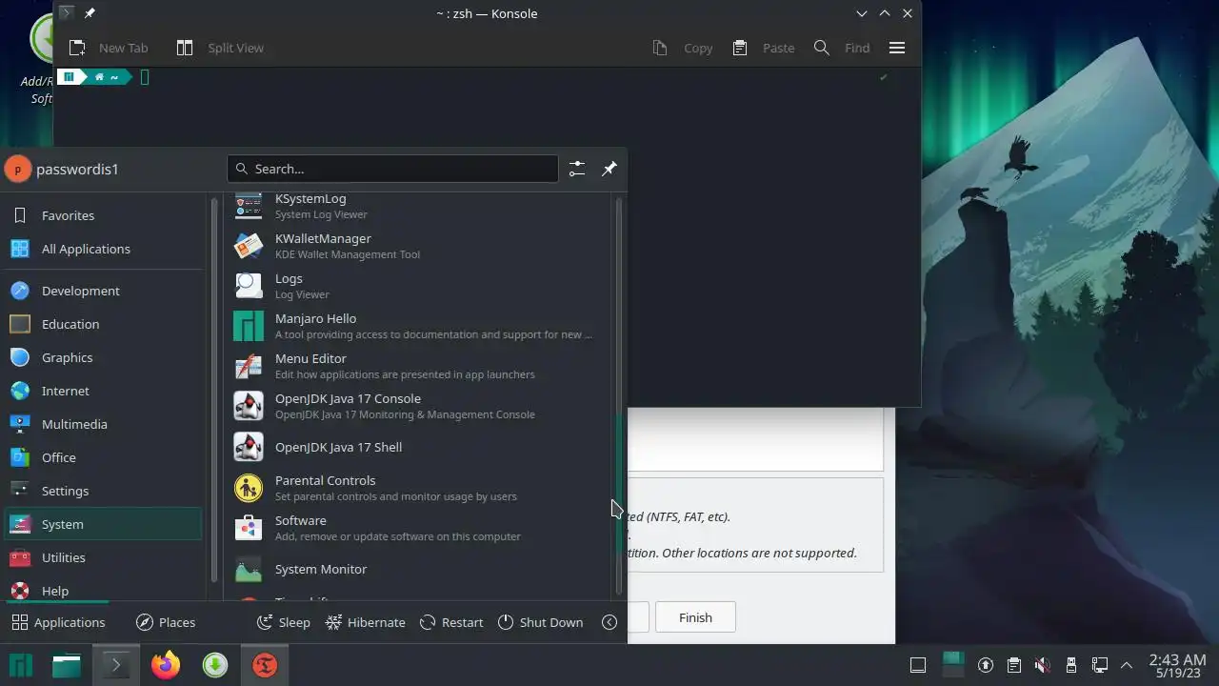Image resolution: width=1219 pixels, height=686 pixels.
Task: Click Konsole terminal prompt home segment
Action: [x=106, y=77]
